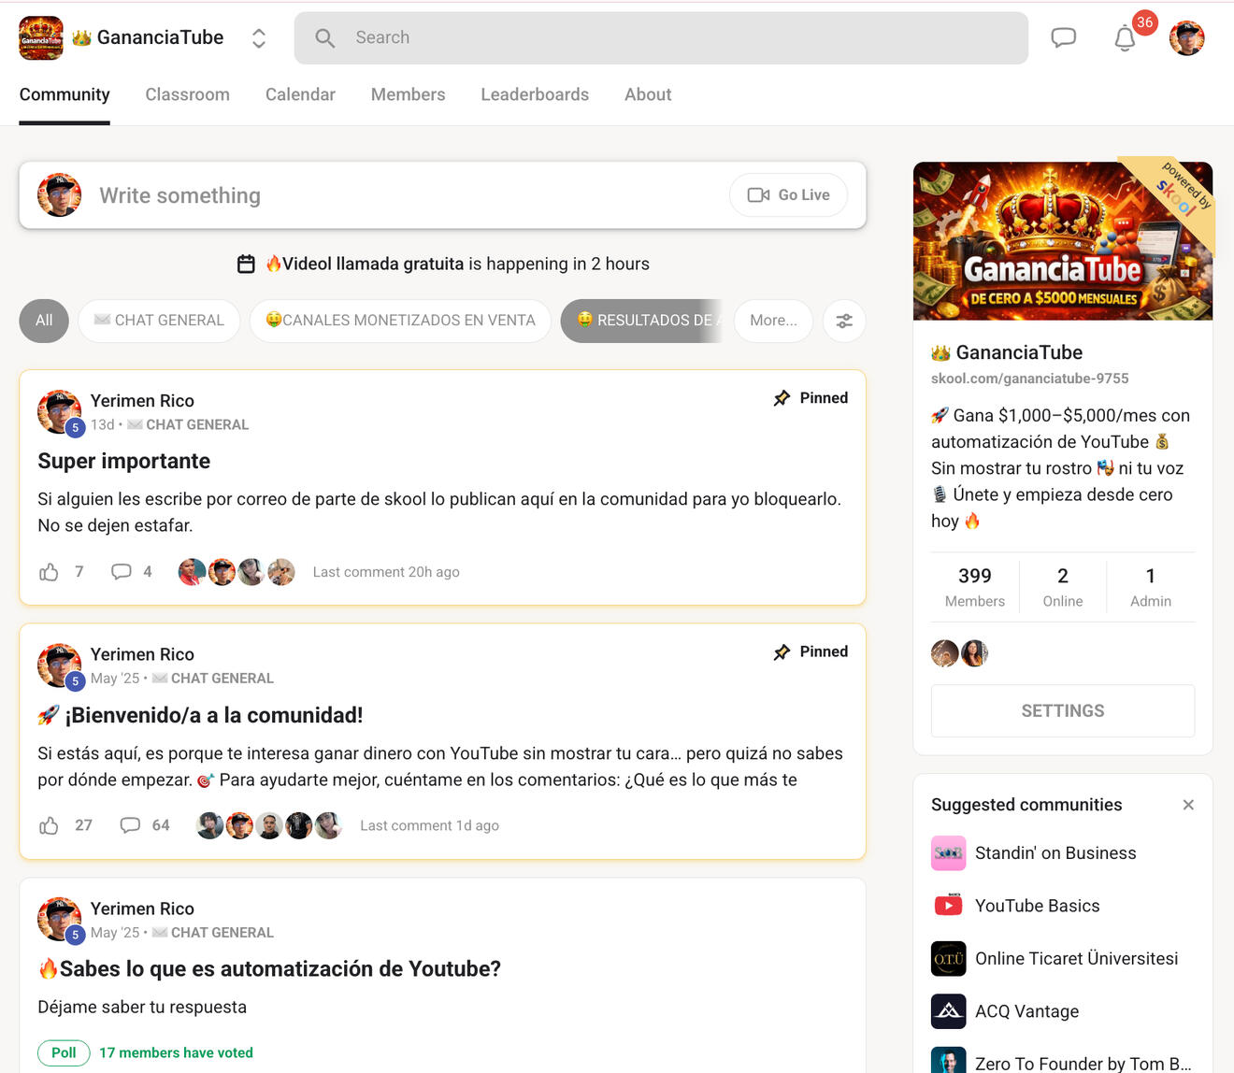The image size is (1234, 1073).
Task: Dismiss the Suggested communities panel
Action: click(x=1188, y=805)
